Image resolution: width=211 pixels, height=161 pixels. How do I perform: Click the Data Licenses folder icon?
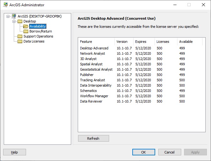click(20, 41)
